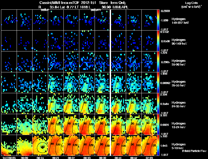Image resolution: width=208 pixels, height=159 pixels.
Task: Click the L value '36.90' in the header
Action: (x=106, y=7)
